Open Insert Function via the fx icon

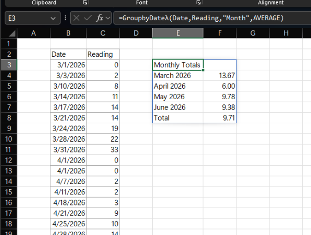[99, 18]
